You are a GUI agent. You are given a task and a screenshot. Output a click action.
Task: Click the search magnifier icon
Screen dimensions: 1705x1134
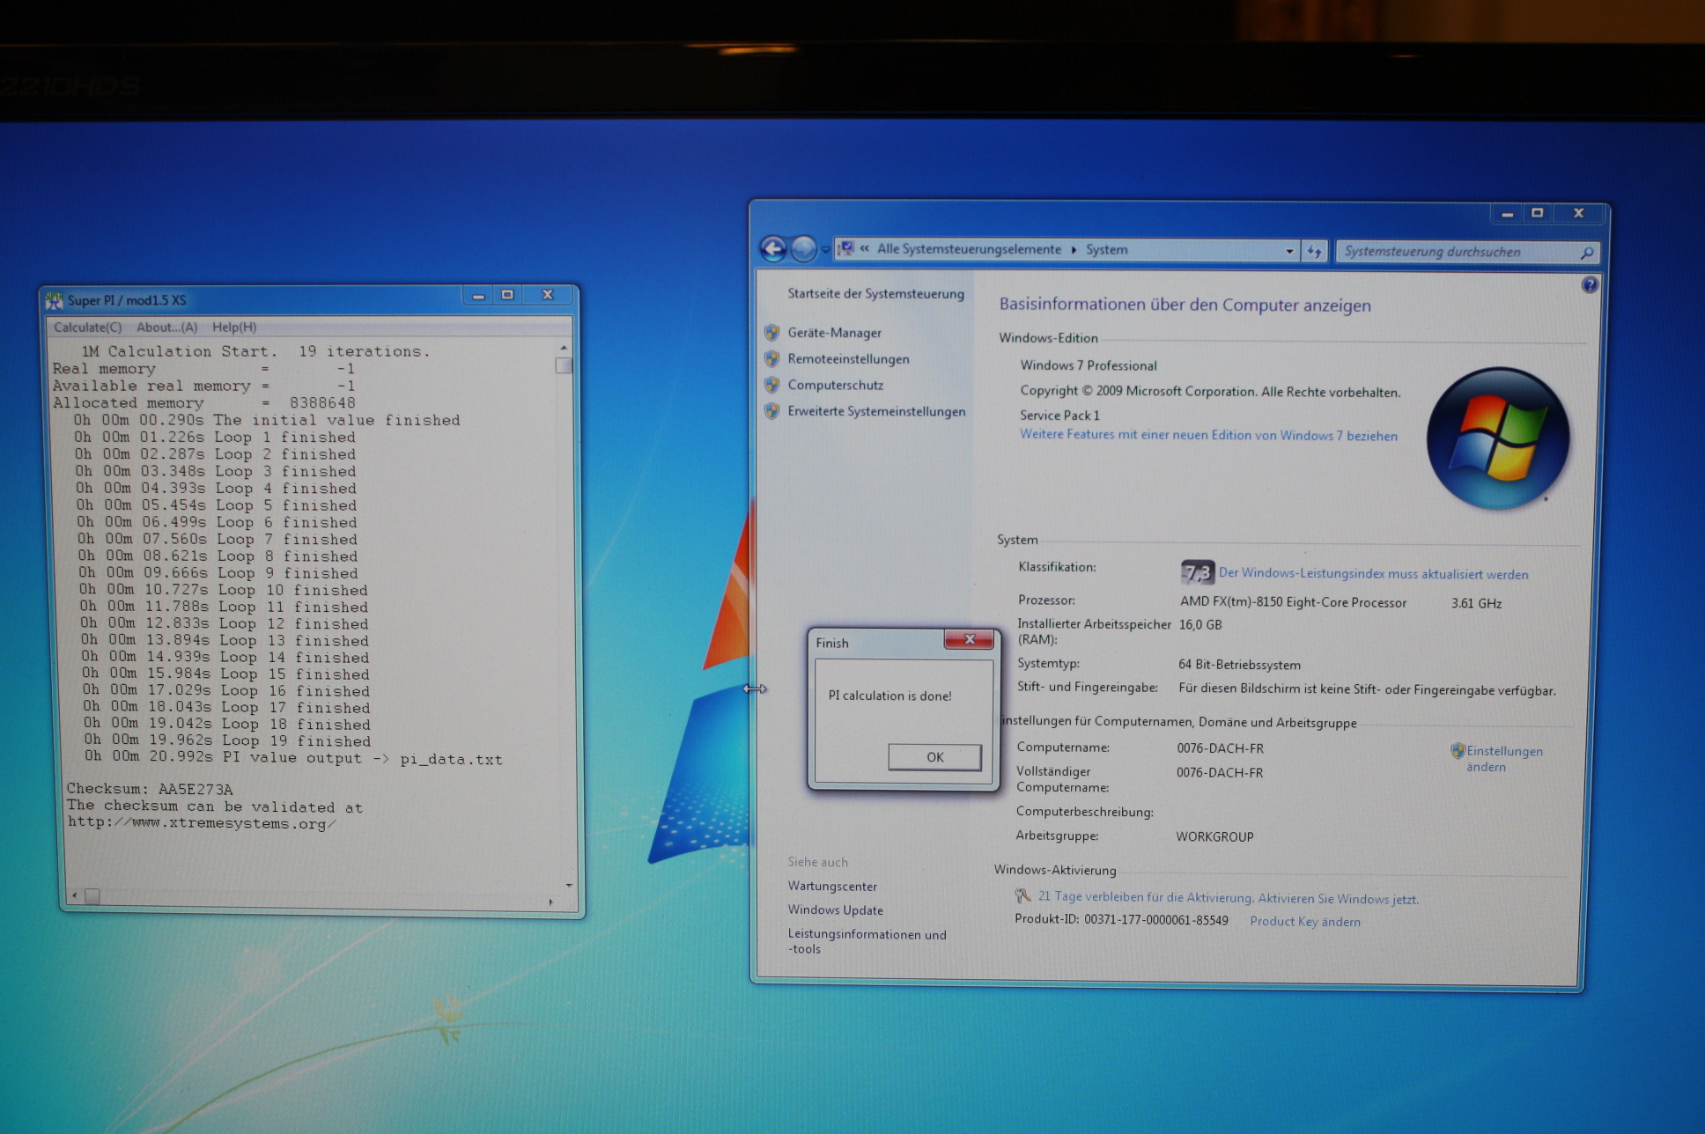tap(1586, 253)
